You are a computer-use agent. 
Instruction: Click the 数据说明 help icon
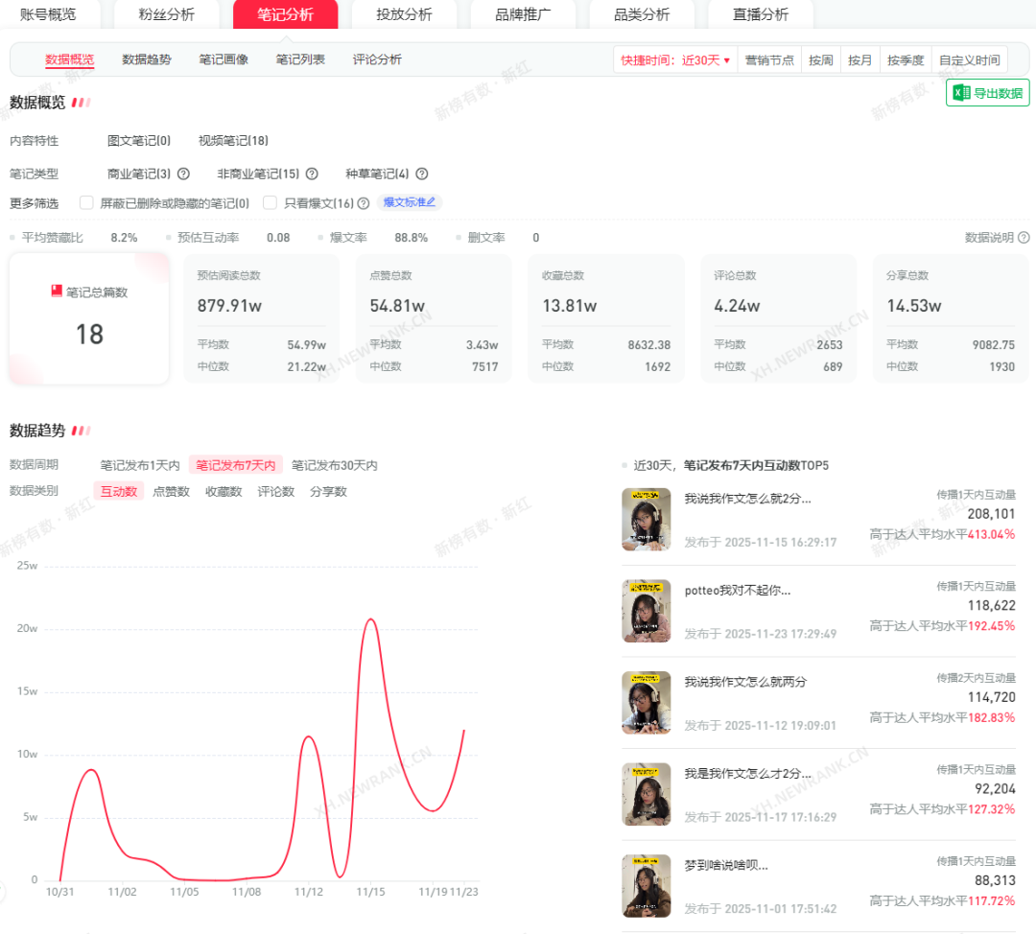(x=1024, y=238)
